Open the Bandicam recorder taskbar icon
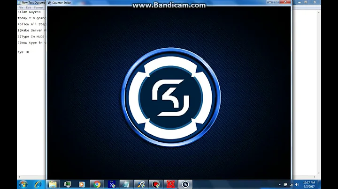338x189 pixels. (x=156, y=184)
